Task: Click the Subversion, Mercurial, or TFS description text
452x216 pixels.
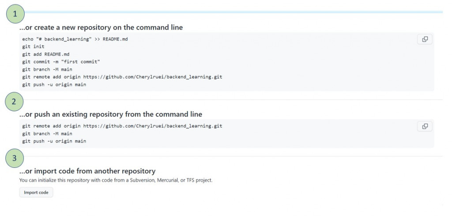Action: tap(116, 180)
